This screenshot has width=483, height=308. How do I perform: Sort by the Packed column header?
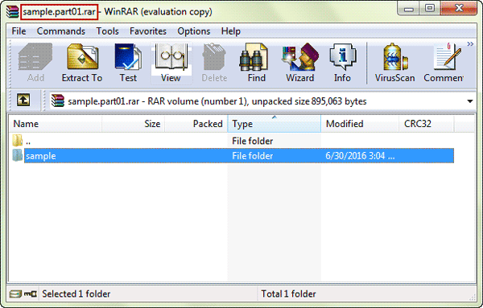[x=196, y=124]
